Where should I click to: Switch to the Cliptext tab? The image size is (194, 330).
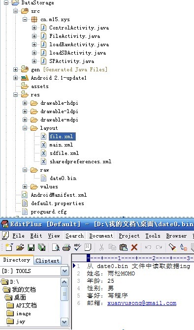click(47, 261)
